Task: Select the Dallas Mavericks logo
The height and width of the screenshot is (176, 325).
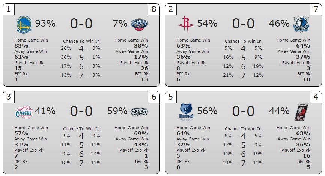Action: pyautogui.click(x=301, y=24)
